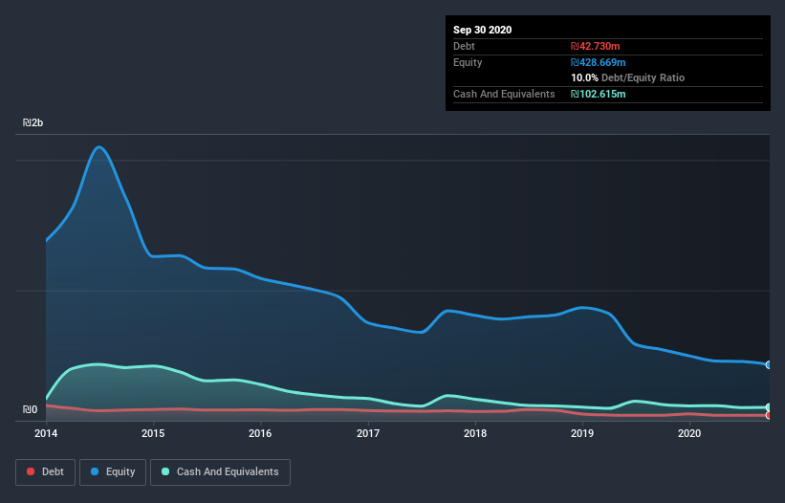This screenshot has width=785, height=503.
Task: Toggle the Debt legend button
Action: click(45, 472)
